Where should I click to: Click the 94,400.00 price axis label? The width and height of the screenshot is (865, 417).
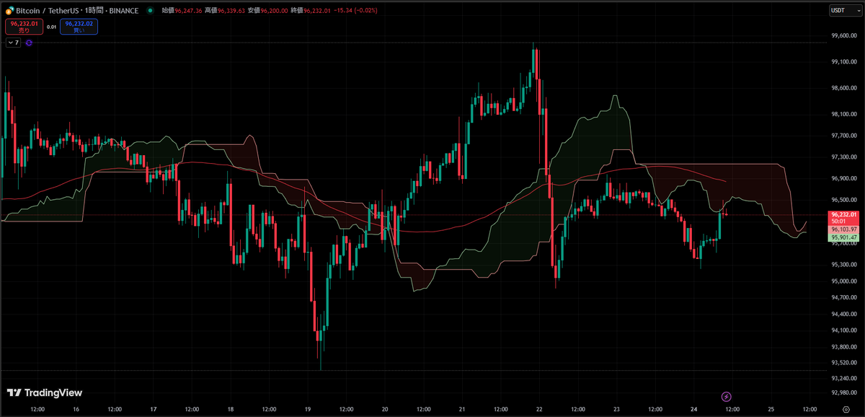point(844,314)
